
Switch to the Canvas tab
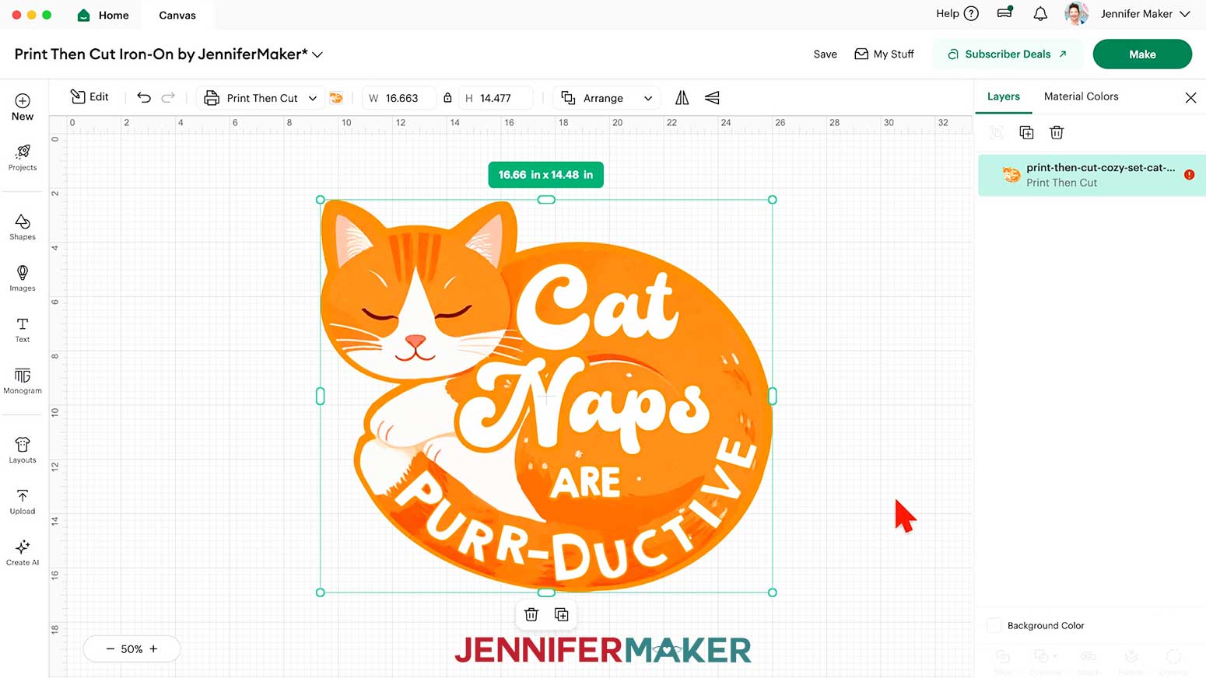pyautogui.click(x=177, y=15)
